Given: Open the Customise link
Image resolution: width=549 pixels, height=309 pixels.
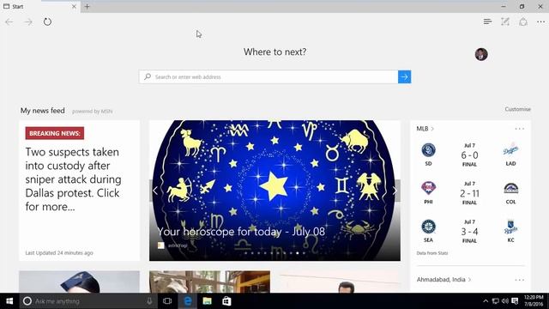Looking at the screenshot, I should pyautogui.click(x=517, y=109).
